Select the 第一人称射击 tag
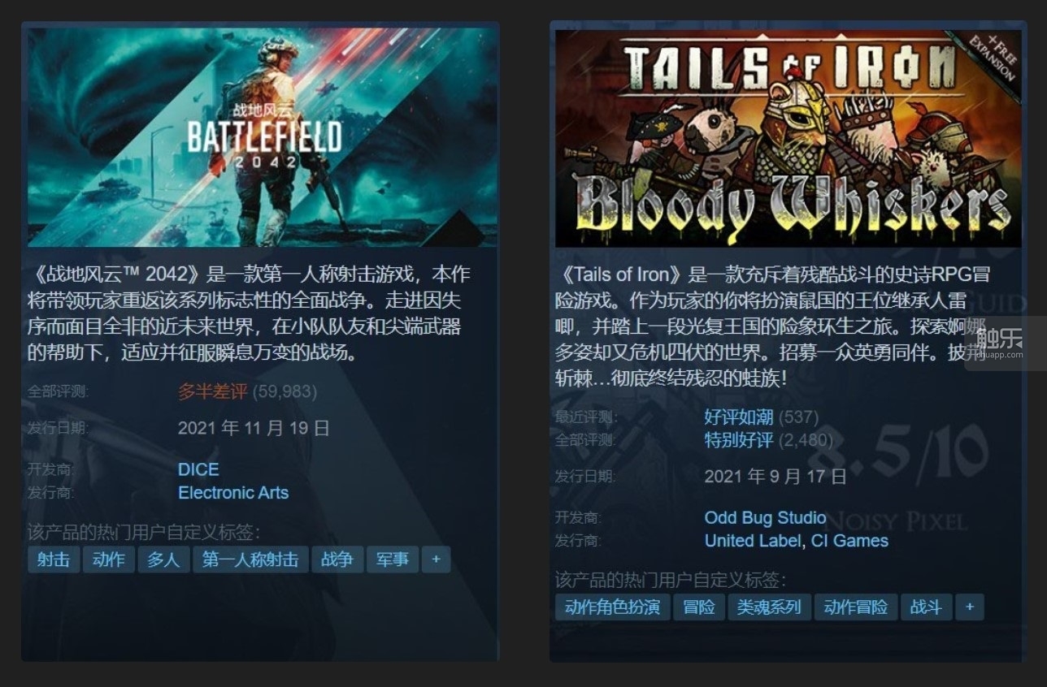This screenshot has height=687, width=1047. click(250, 560)
